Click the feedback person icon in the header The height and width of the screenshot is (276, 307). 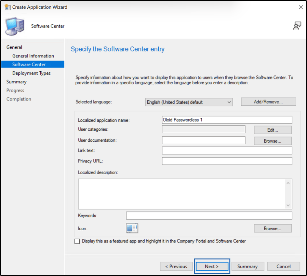click(x=297, y=26)
